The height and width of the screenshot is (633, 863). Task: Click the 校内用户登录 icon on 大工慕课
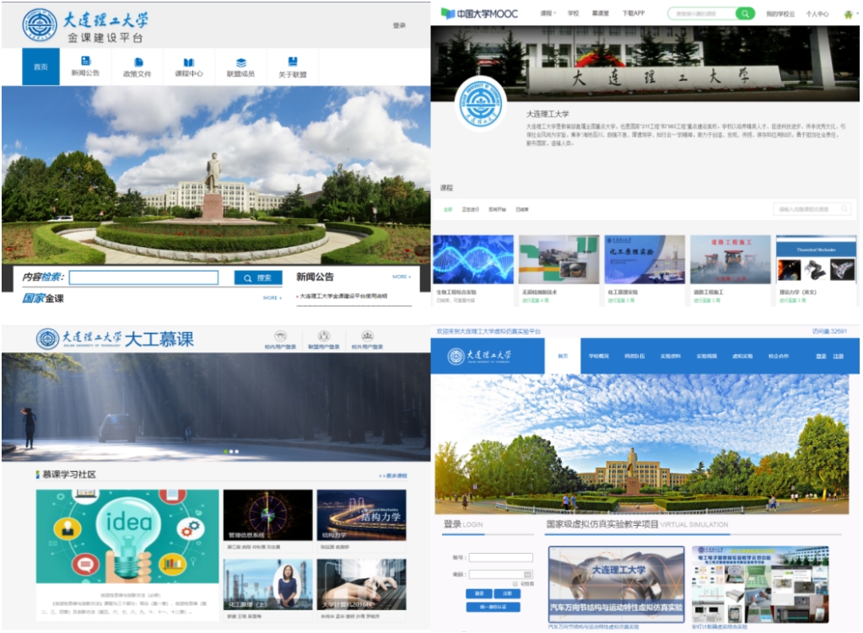280,336
